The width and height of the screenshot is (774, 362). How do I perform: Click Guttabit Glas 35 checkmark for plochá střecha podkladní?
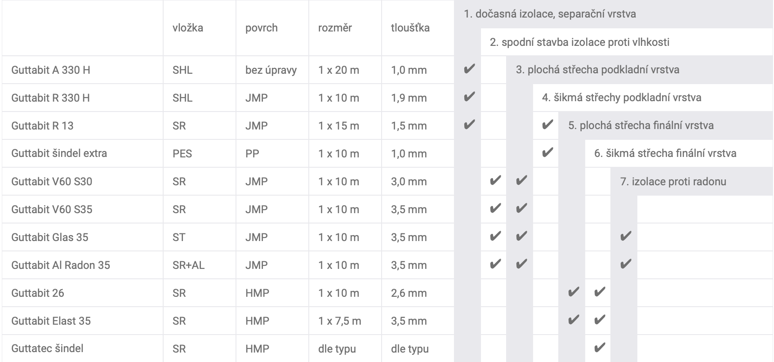point(521,237)
